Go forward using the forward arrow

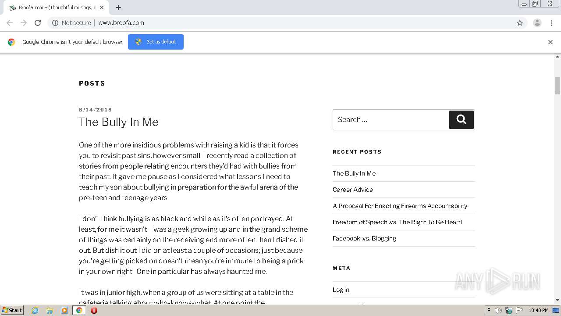24,23
